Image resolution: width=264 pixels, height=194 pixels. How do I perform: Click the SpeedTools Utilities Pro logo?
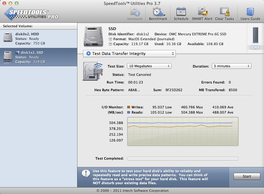31,14
